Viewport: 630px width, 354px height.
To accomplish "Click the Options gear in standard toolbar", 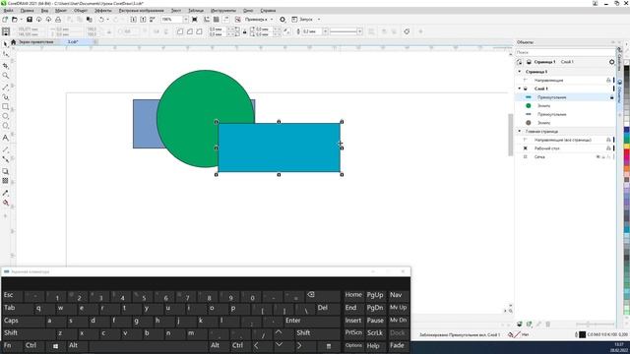I will [x=283, y=20].
